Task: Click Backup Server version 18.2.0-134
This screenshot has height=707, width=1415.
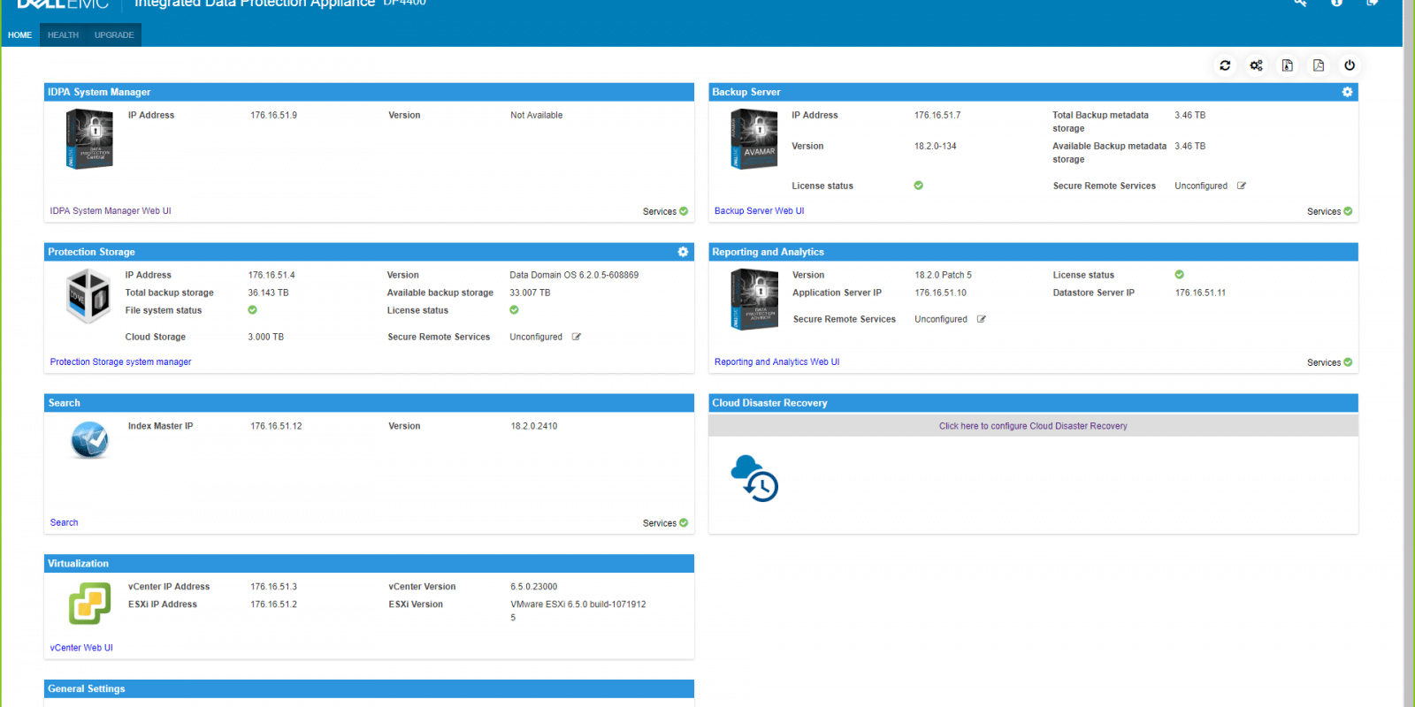Action: point(936,147)
